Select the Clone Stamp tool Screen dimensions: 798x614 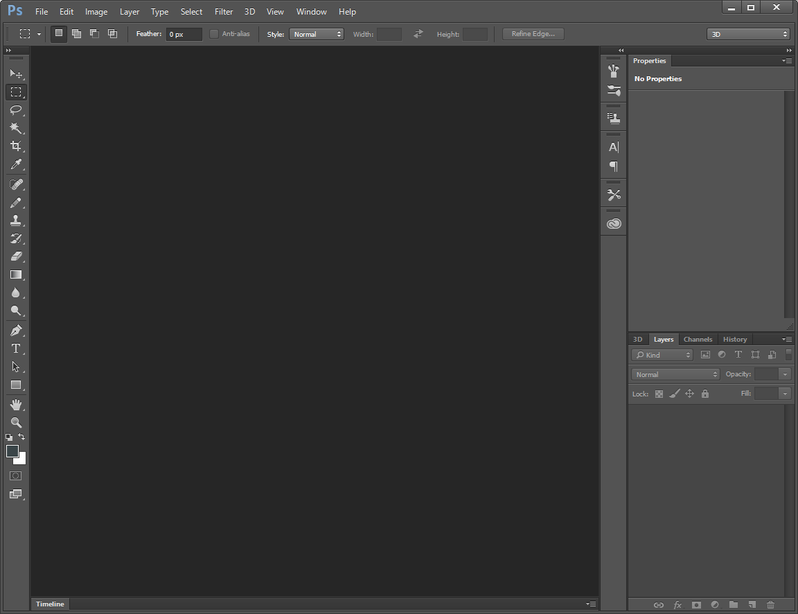[x=16, y=220]
